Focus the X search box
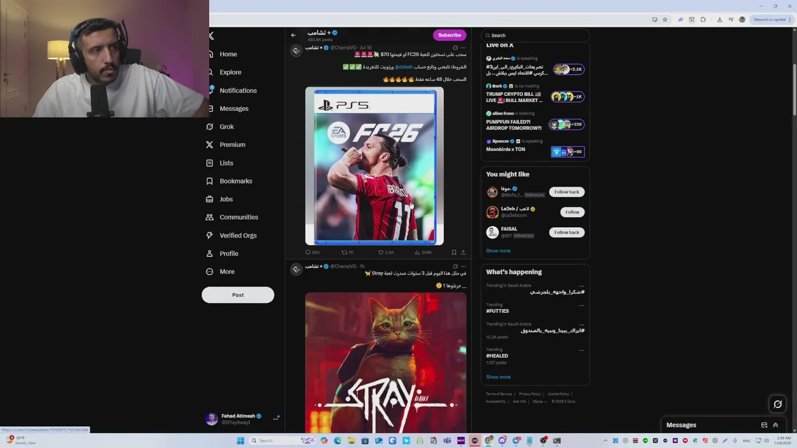 pyautogui.click(x=535, y=35)
